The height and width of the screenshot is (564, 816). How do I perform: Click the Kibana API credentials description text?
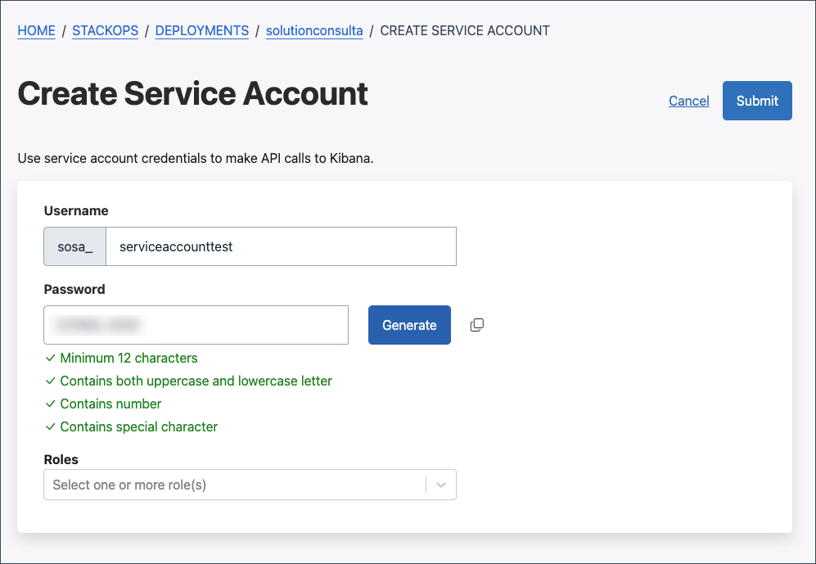(196, 158)
